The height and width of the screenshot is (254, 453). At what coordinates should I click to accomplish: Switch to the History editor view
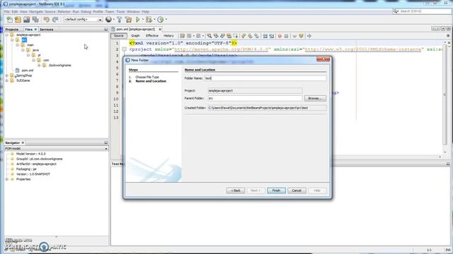pos(168,36)
